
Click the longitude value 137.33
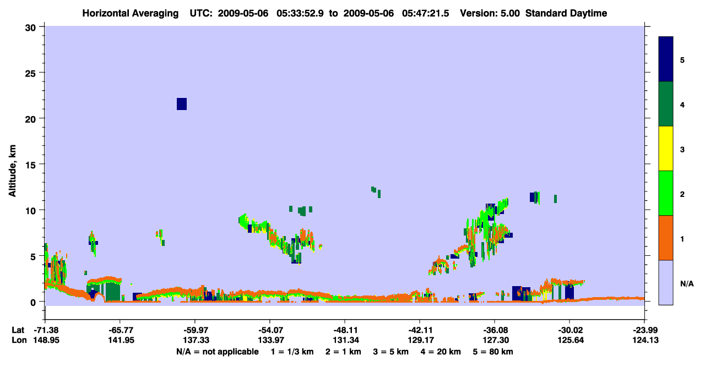point(195,340)
